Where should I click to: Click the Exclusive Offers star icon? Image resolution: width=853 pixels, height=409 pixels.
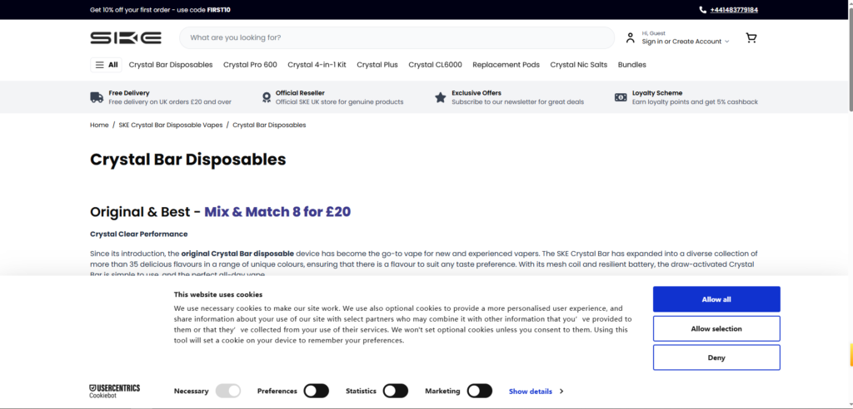coord(440,97)
